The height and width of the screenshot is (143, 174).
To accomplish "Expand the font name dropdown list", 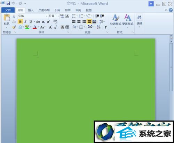I will [47, 16].
